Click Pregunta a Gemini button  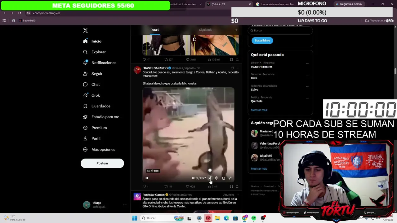[x=349, y=4]
